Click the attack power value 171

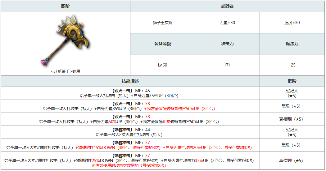pos(227,65)
